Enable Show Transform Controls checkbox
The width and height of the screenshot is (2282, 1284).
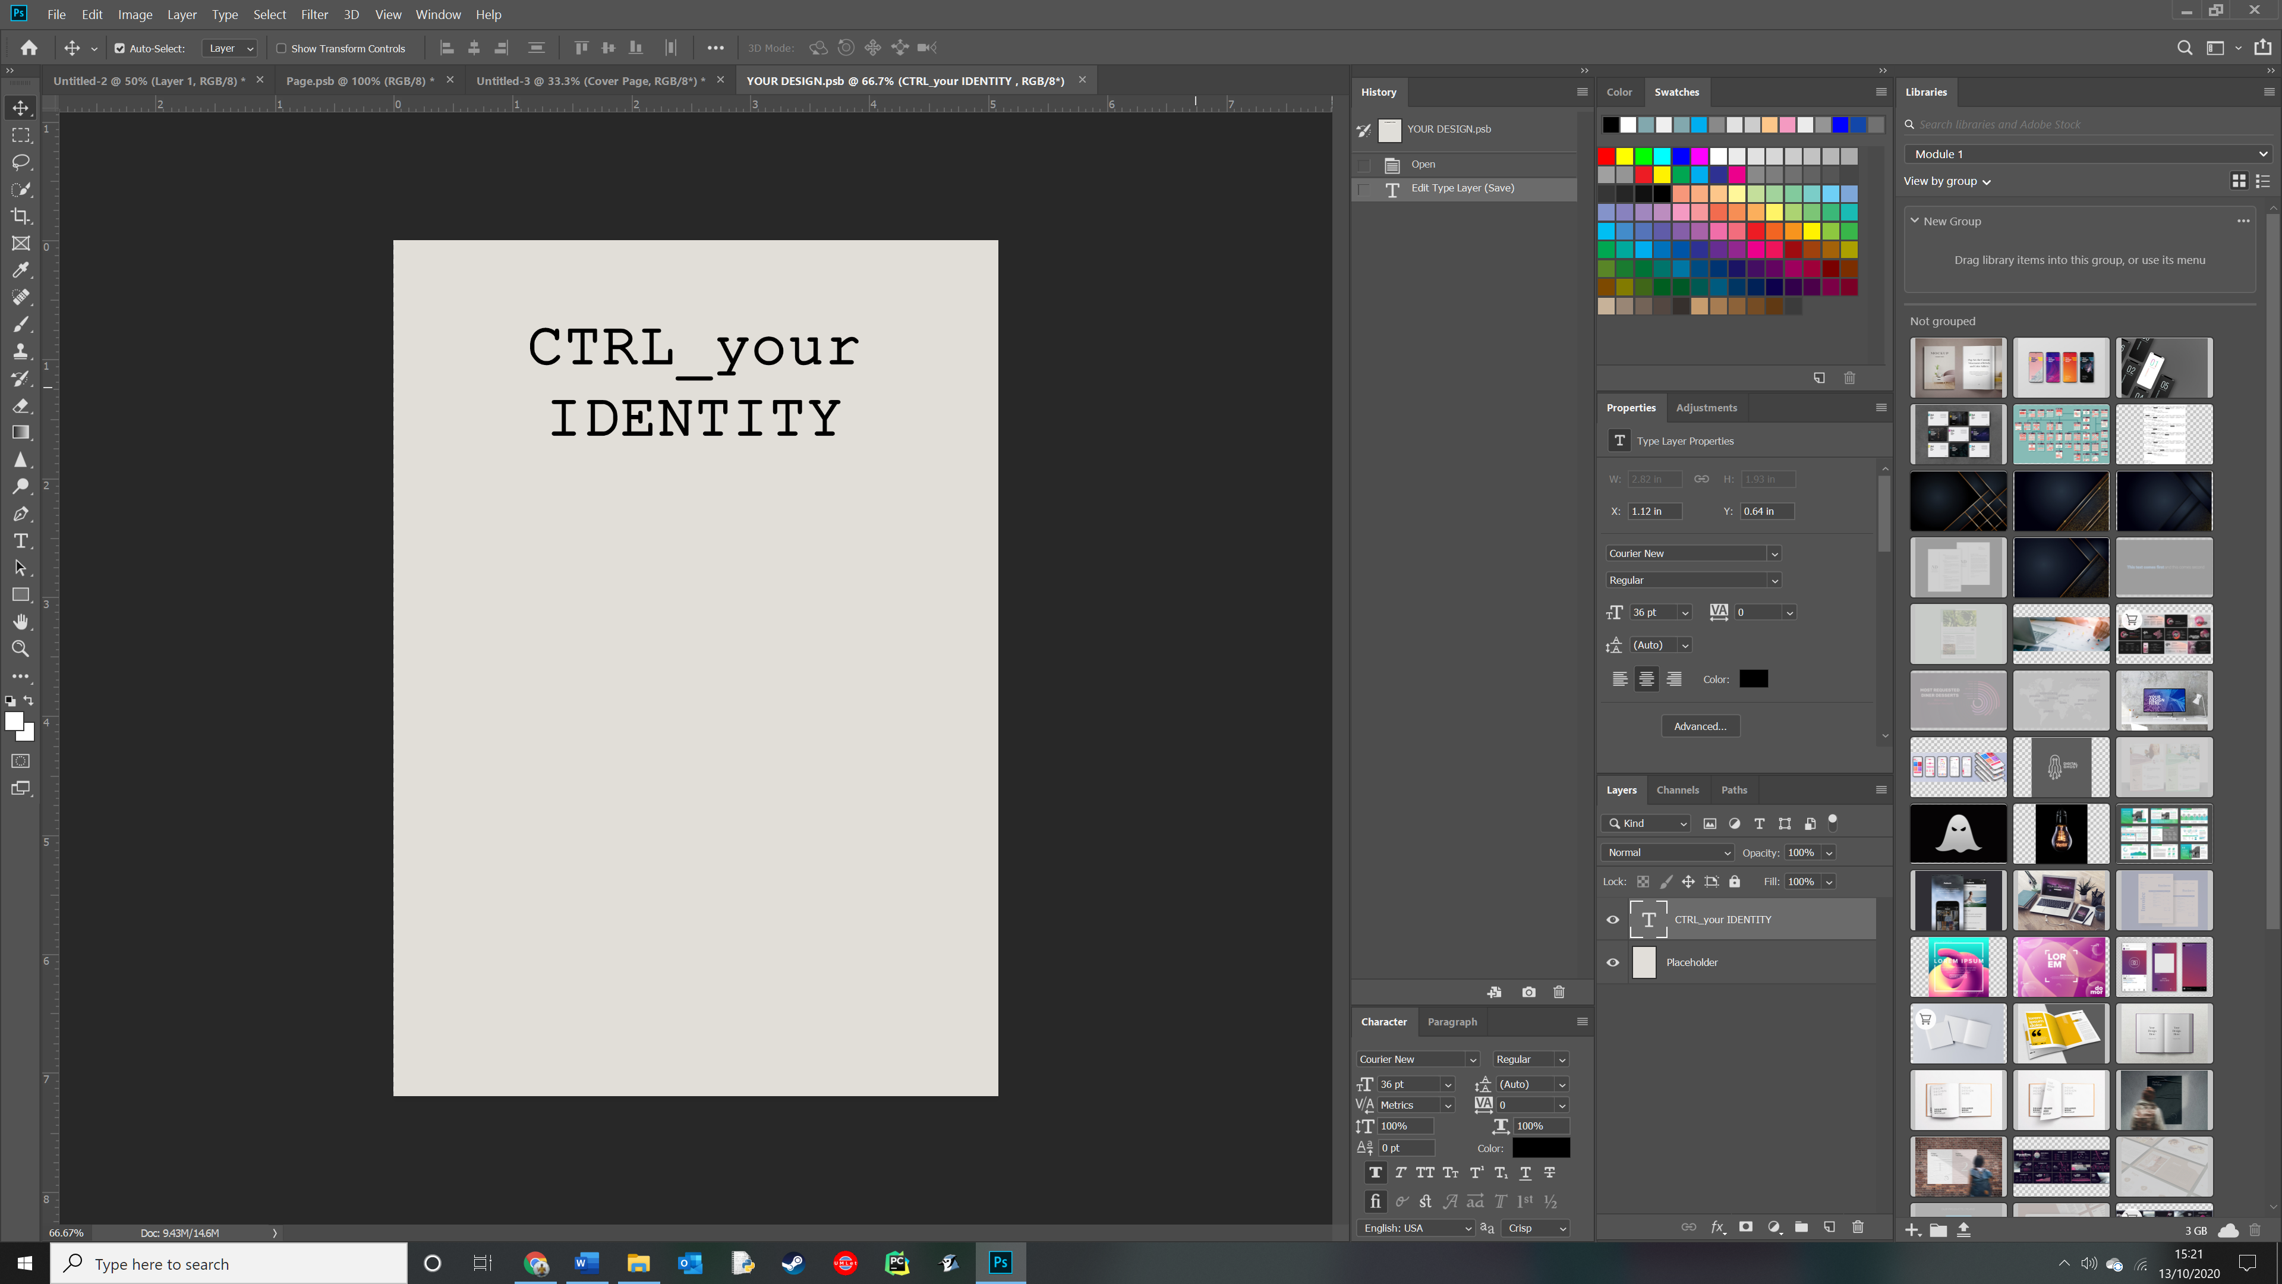[x=281, y=48]
